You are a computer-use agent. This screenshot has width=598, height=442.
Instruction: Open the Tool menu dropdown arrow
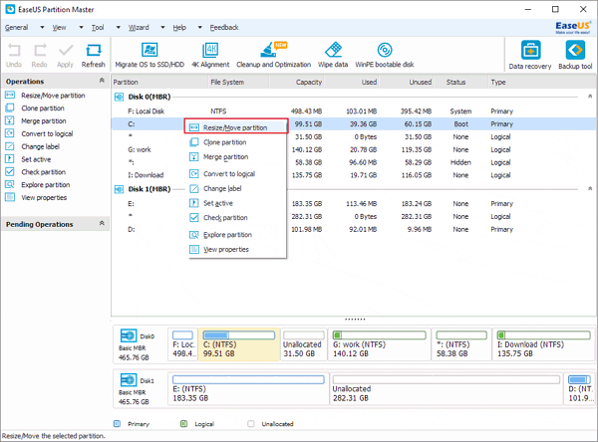pyautogui.click(x=119, y=28)
